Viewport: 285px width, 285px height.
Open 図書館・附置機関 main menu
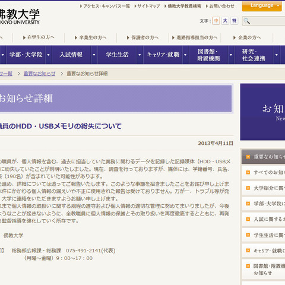[208, 55]
